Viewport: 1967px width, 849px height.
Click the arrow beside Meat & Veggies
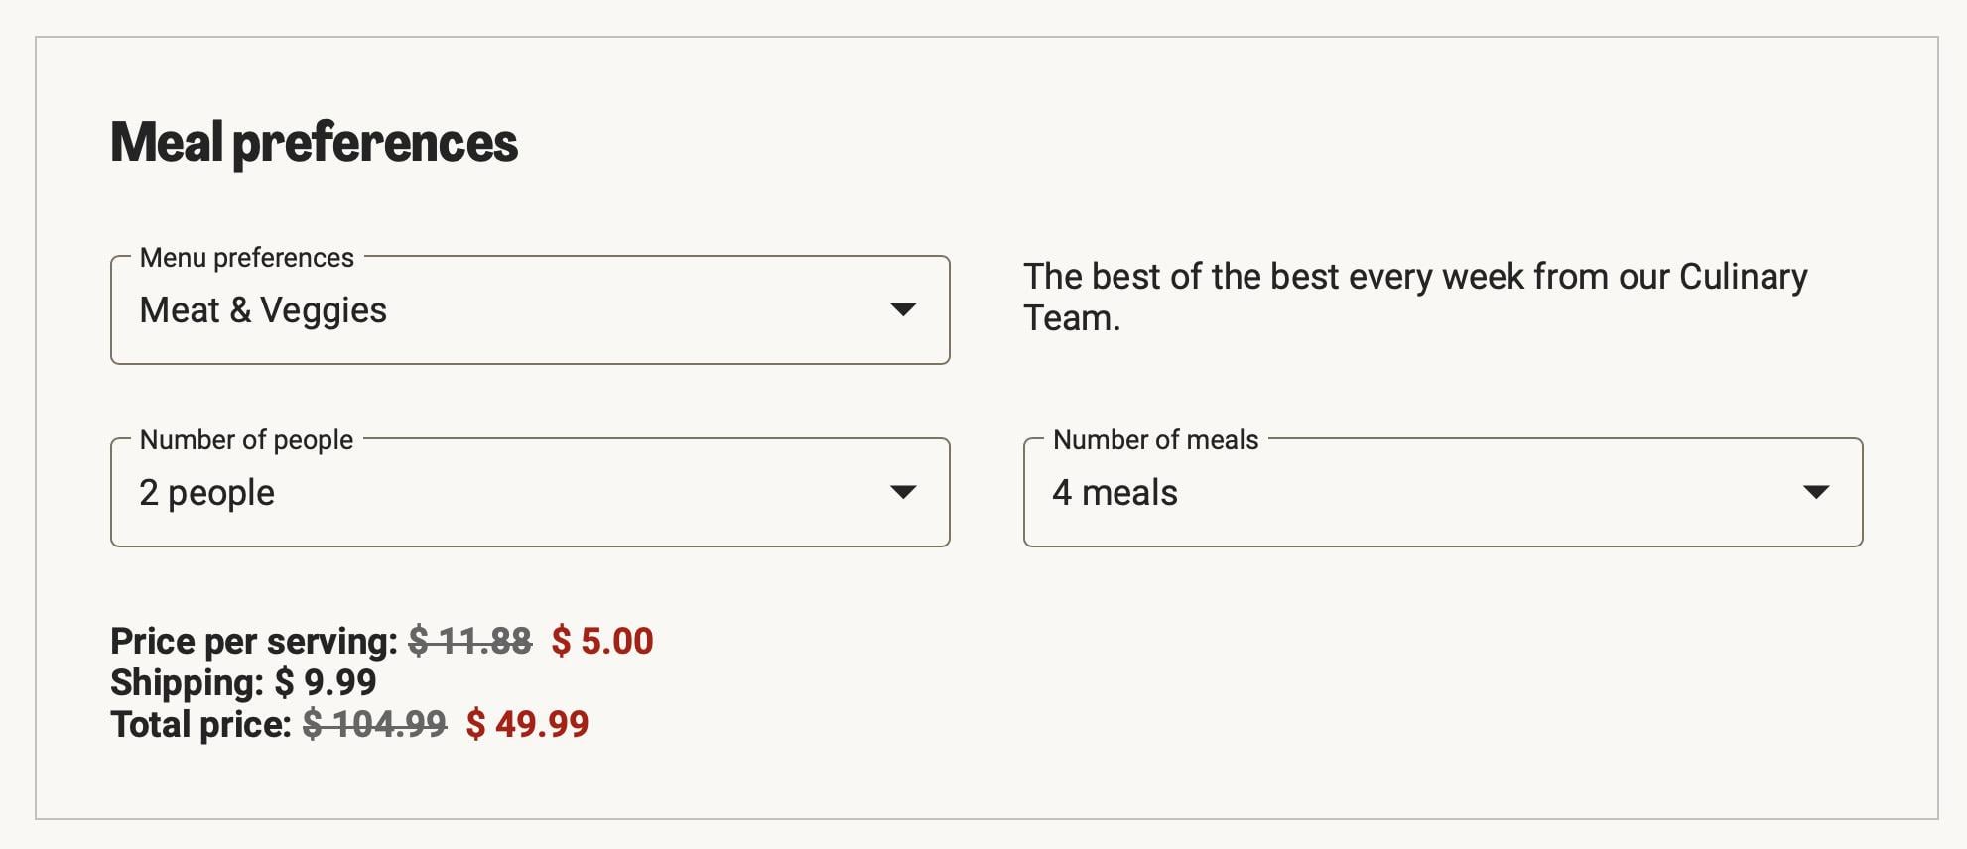[x=902, y=309]
